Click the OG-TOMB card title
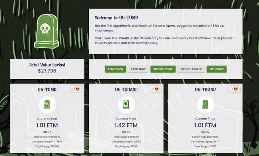Image resolution: width=259 pixels, height=156 pixels. [x=47, y=90]
